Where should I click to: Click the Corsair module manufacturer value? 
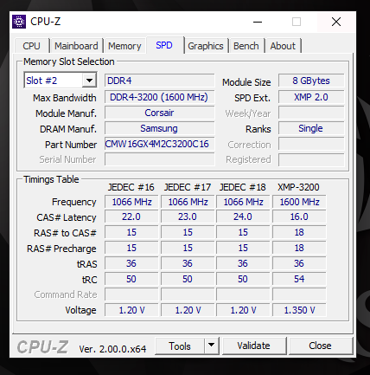160,113
